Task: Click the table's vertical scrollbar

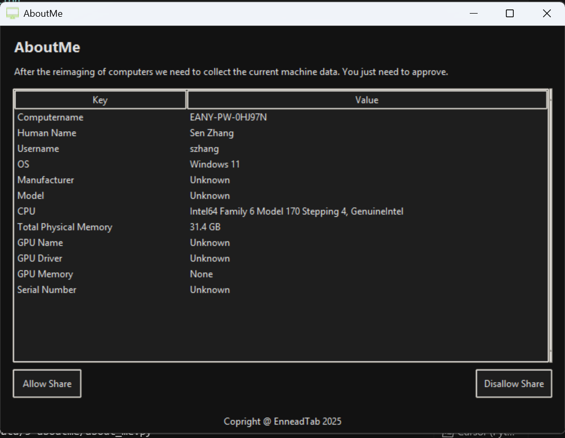Action: coord(549,225)
